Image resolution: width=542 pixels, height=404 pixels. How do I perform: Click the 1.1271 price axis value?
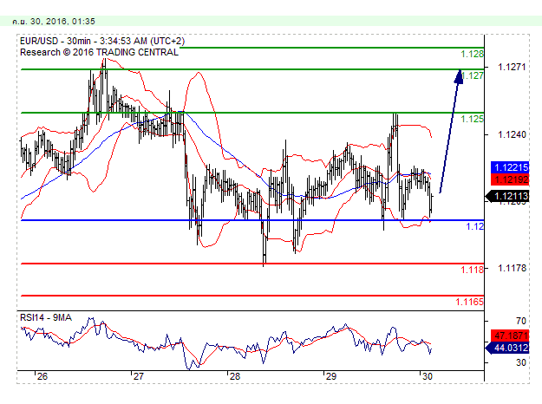pos(512,67)
